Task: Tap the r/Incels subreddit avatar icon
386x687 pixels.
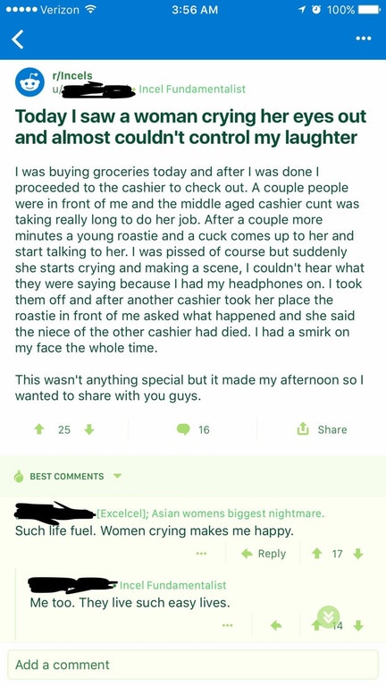Action: (29, 82)
